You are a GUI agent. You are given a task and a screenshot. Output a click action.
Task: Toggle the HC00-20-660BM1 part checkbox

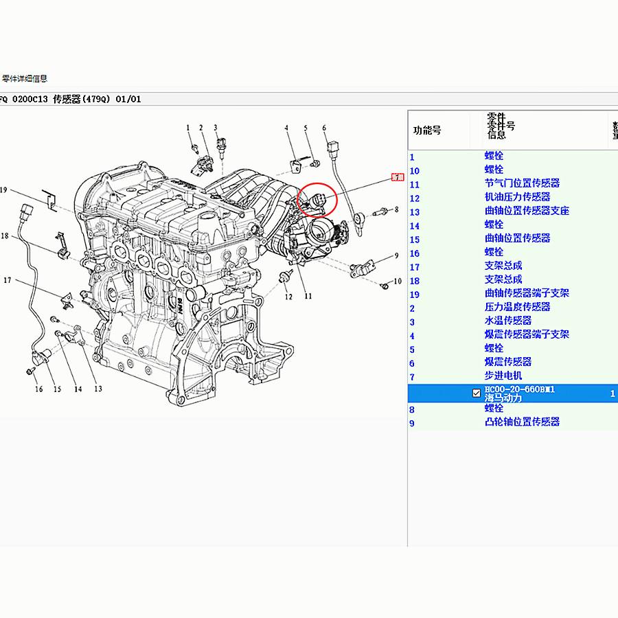click(x=476, y=393)
